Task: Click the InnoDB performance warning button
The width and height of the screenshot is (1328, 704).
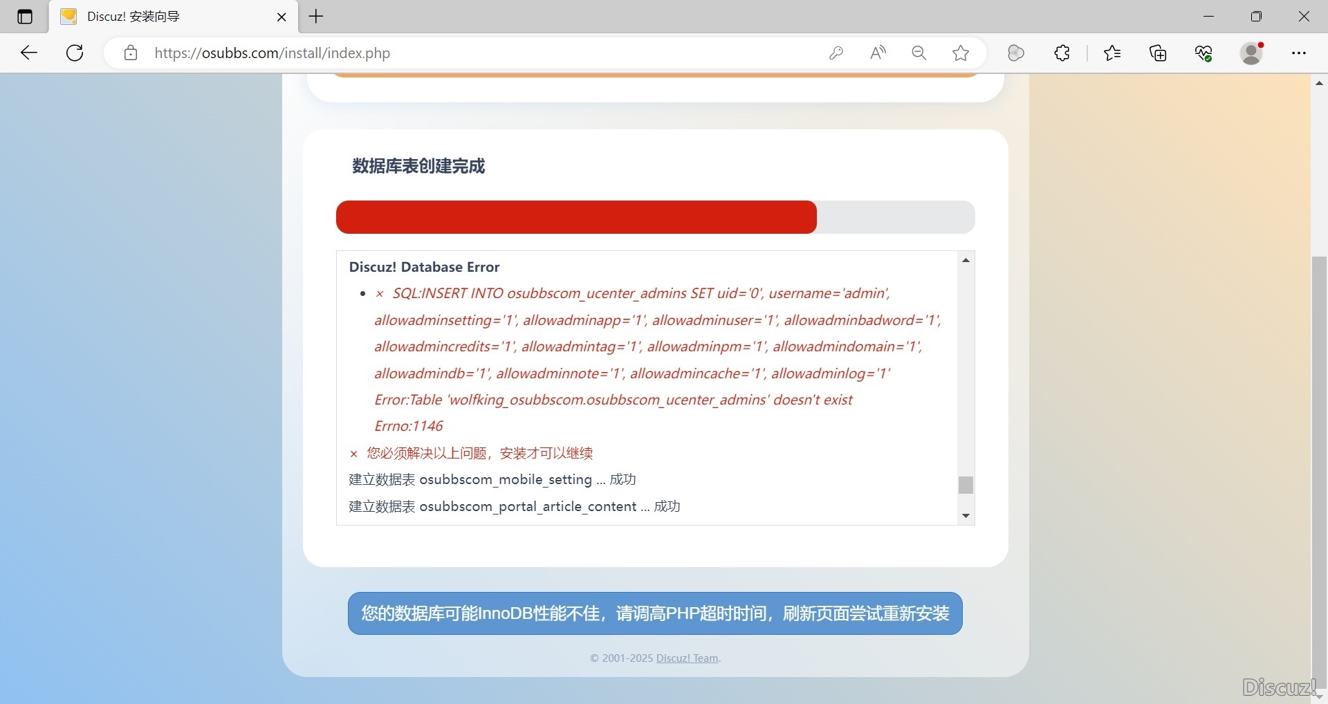Action: tap(655, 613)
